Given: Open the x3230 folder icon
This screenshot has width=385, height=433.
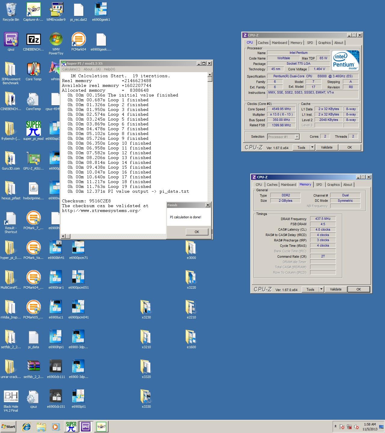Looking at the screenshot, I should coord(146,310).
